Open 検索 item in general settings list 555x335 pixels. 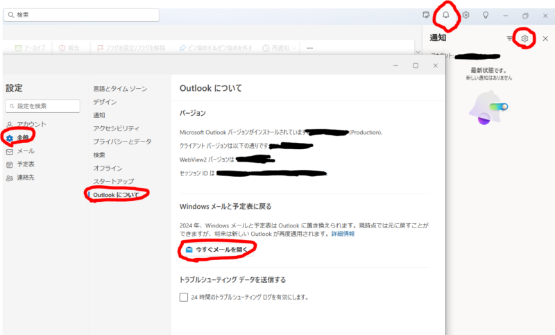pyautogui.click(x=99, y=155)
